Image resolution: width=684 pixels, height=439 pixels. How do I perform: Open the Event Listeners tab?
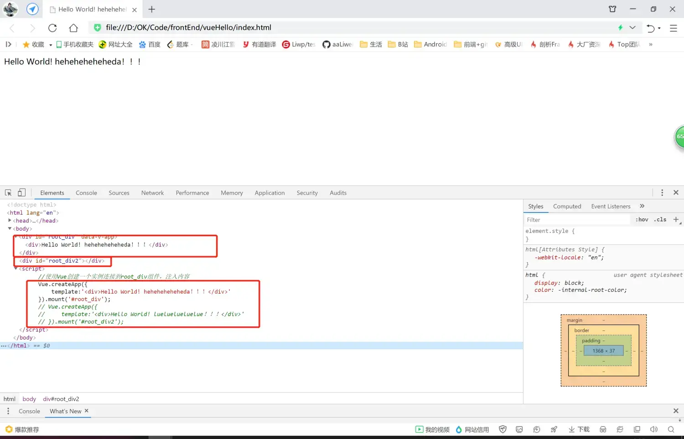click(x=611, y=206)
